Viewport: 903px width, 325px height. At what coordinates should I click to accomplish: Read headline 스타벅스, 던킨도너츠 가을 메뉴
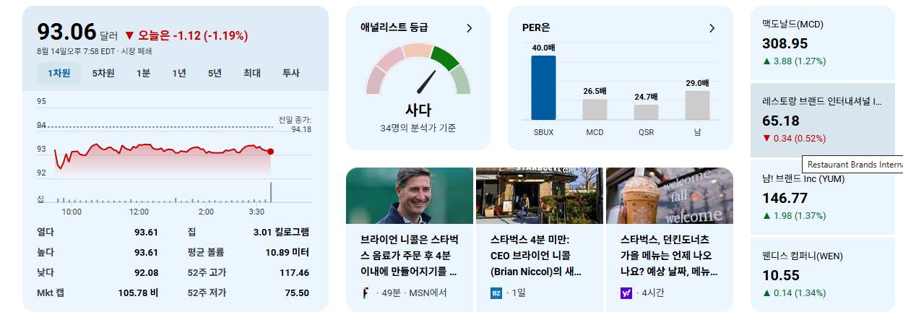pyautogui.click(x=670, y=255)
